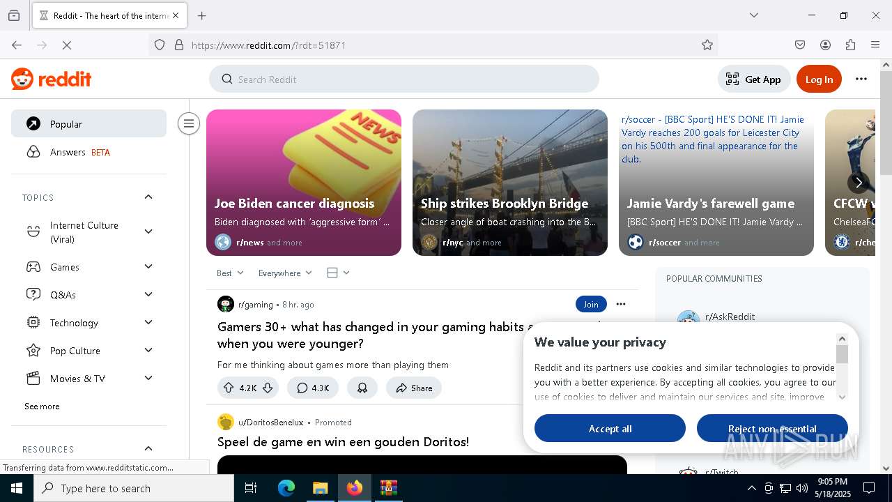Screen dimensions: 892x502
Task: Share the r/gaming post
Action: coord(414,388)
